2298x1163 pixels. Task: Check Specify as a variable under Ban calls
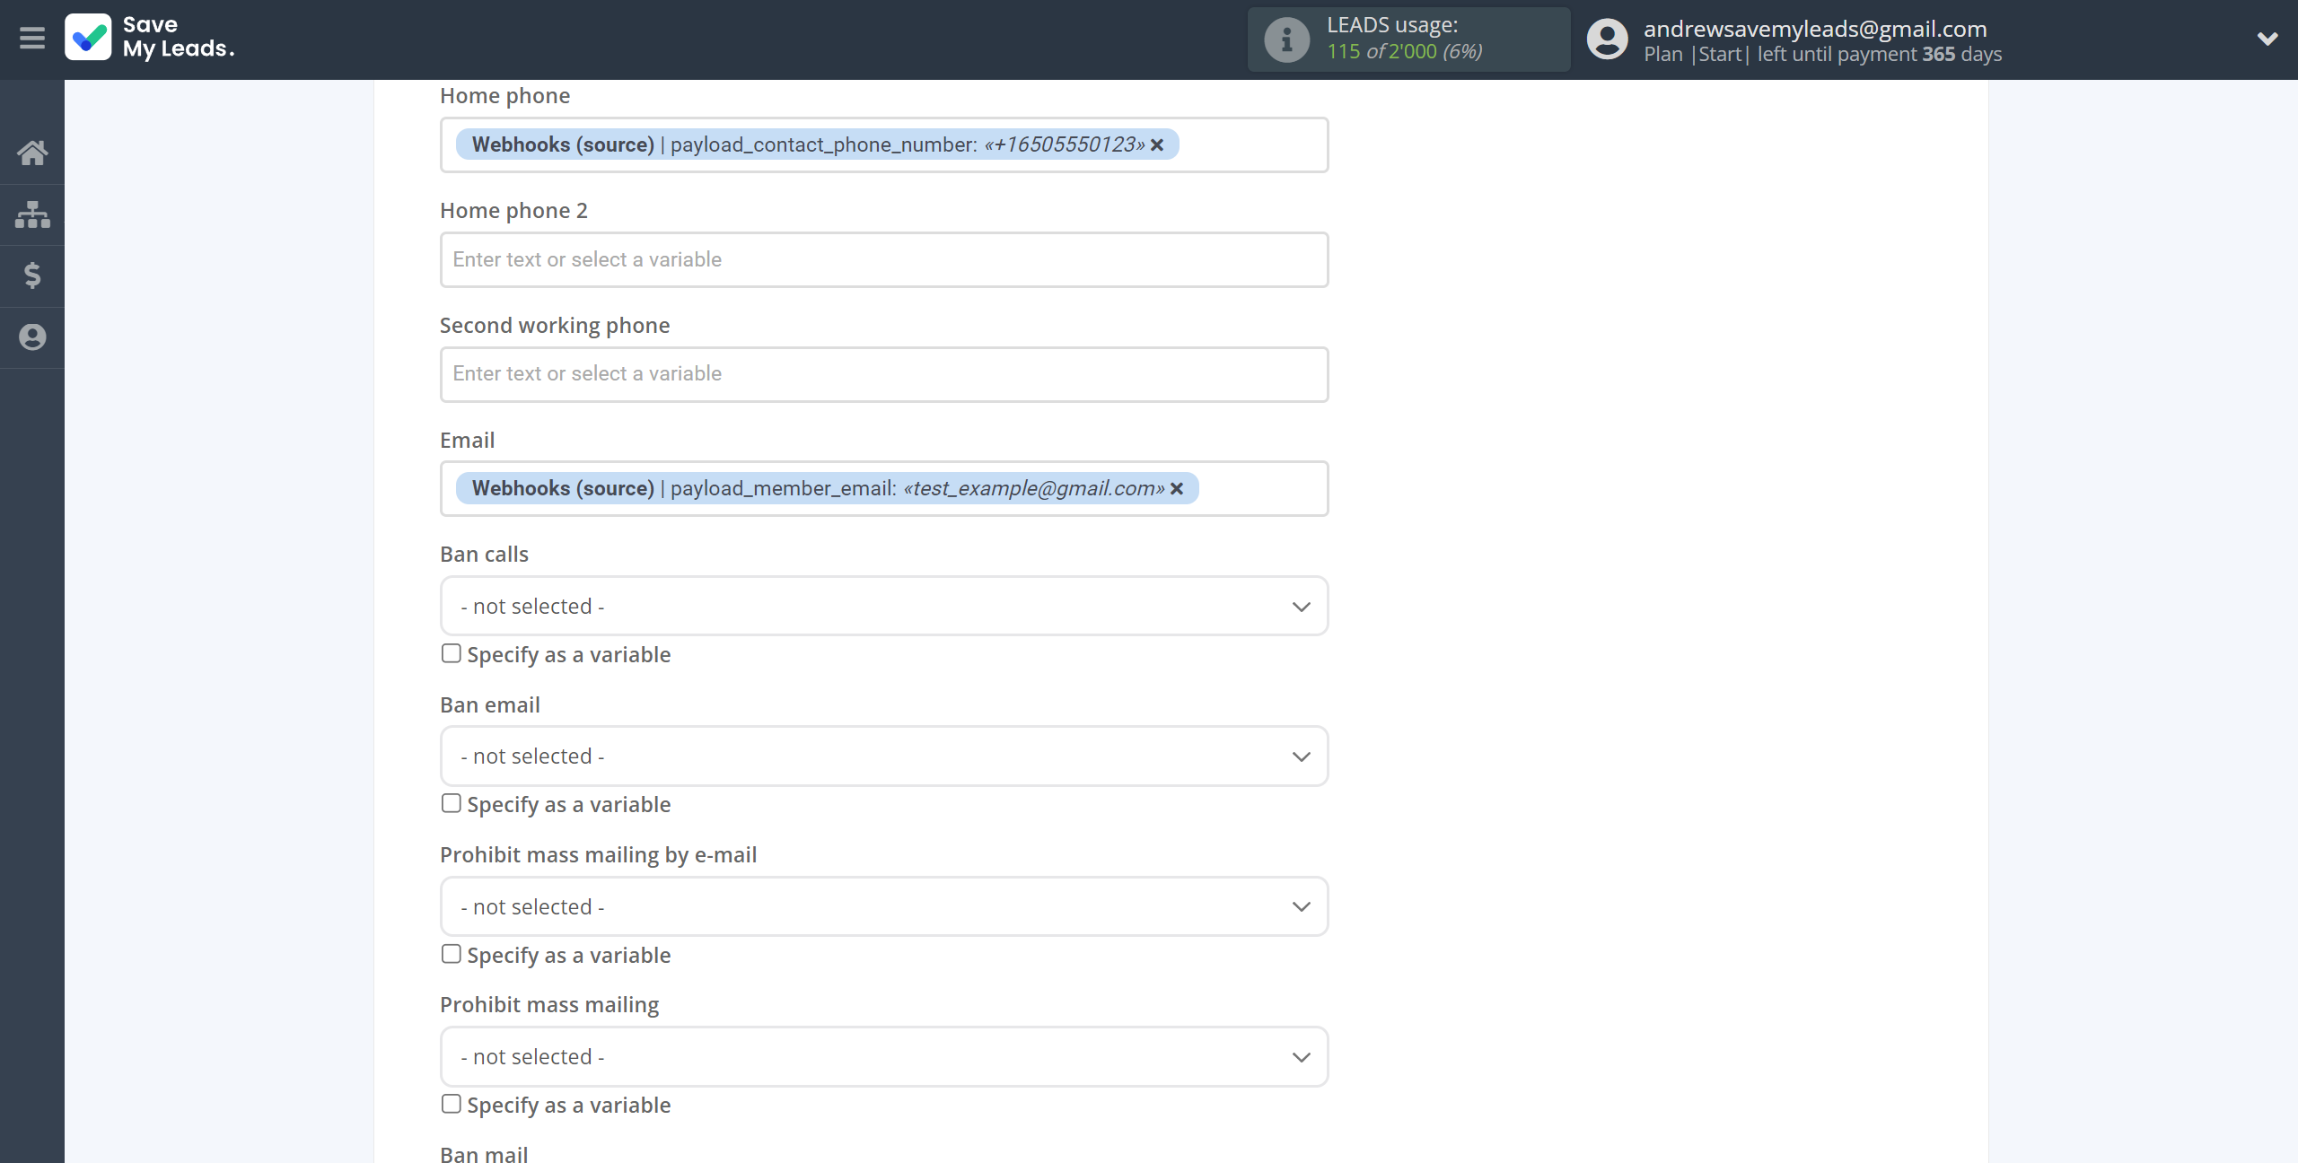click(451, 654)
